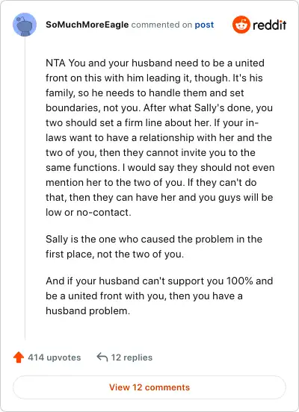Viewport: 299px width, 412px height.
Task: Open the Reddit logo icon
Action: pos(241,25)
